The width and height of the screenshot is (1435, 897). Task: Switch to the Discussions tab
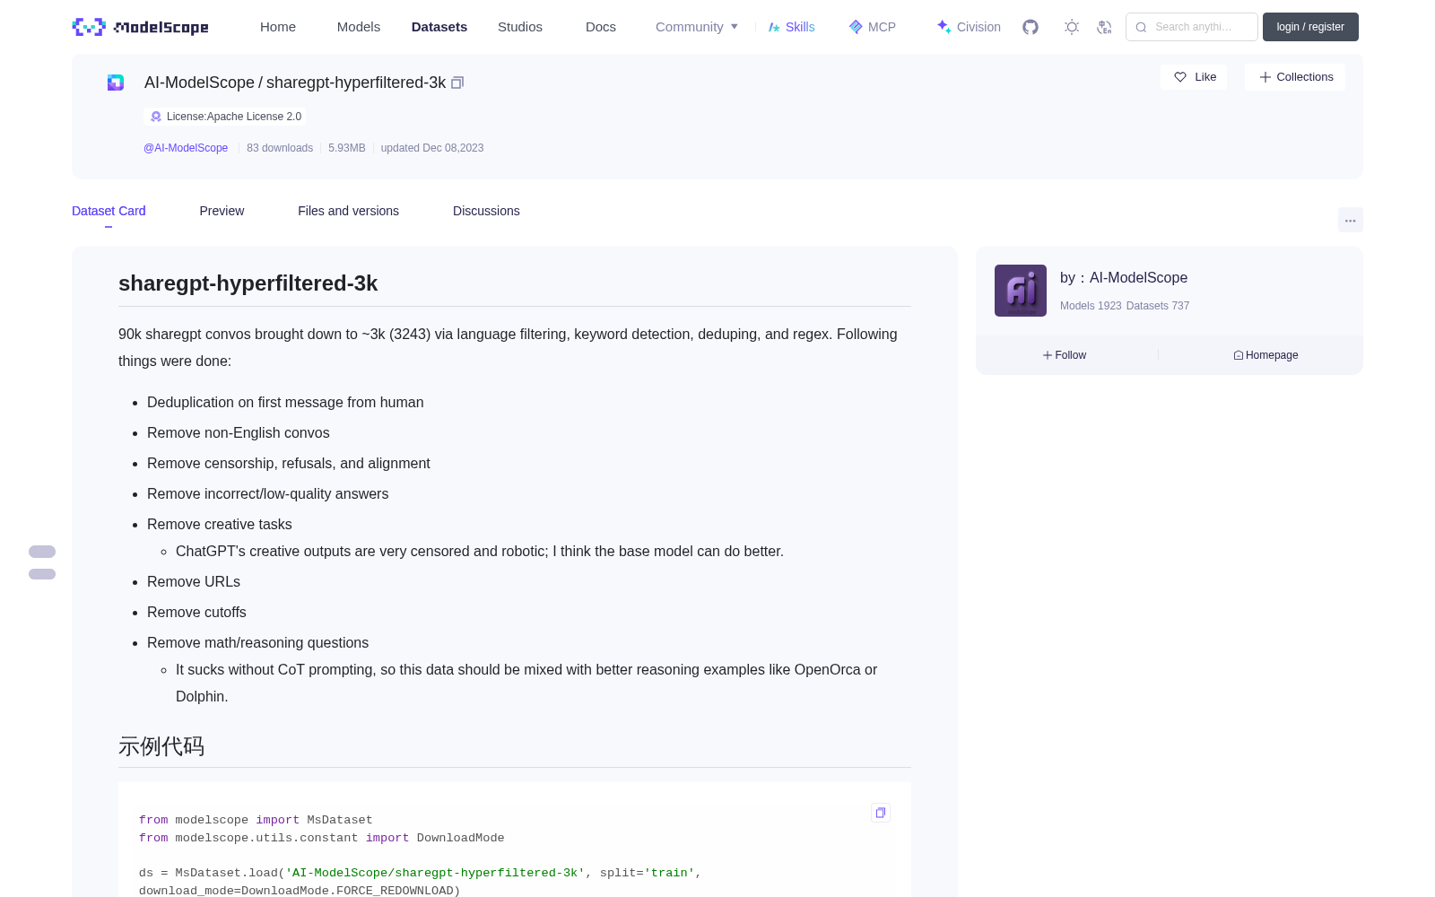(486, 211)
